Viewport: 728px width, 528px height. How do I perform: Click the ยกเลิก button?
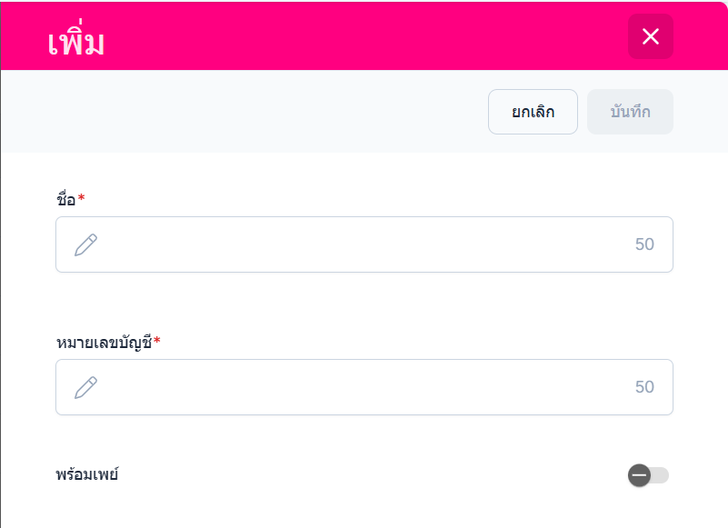pyautogui.click(x=533, y=112)
